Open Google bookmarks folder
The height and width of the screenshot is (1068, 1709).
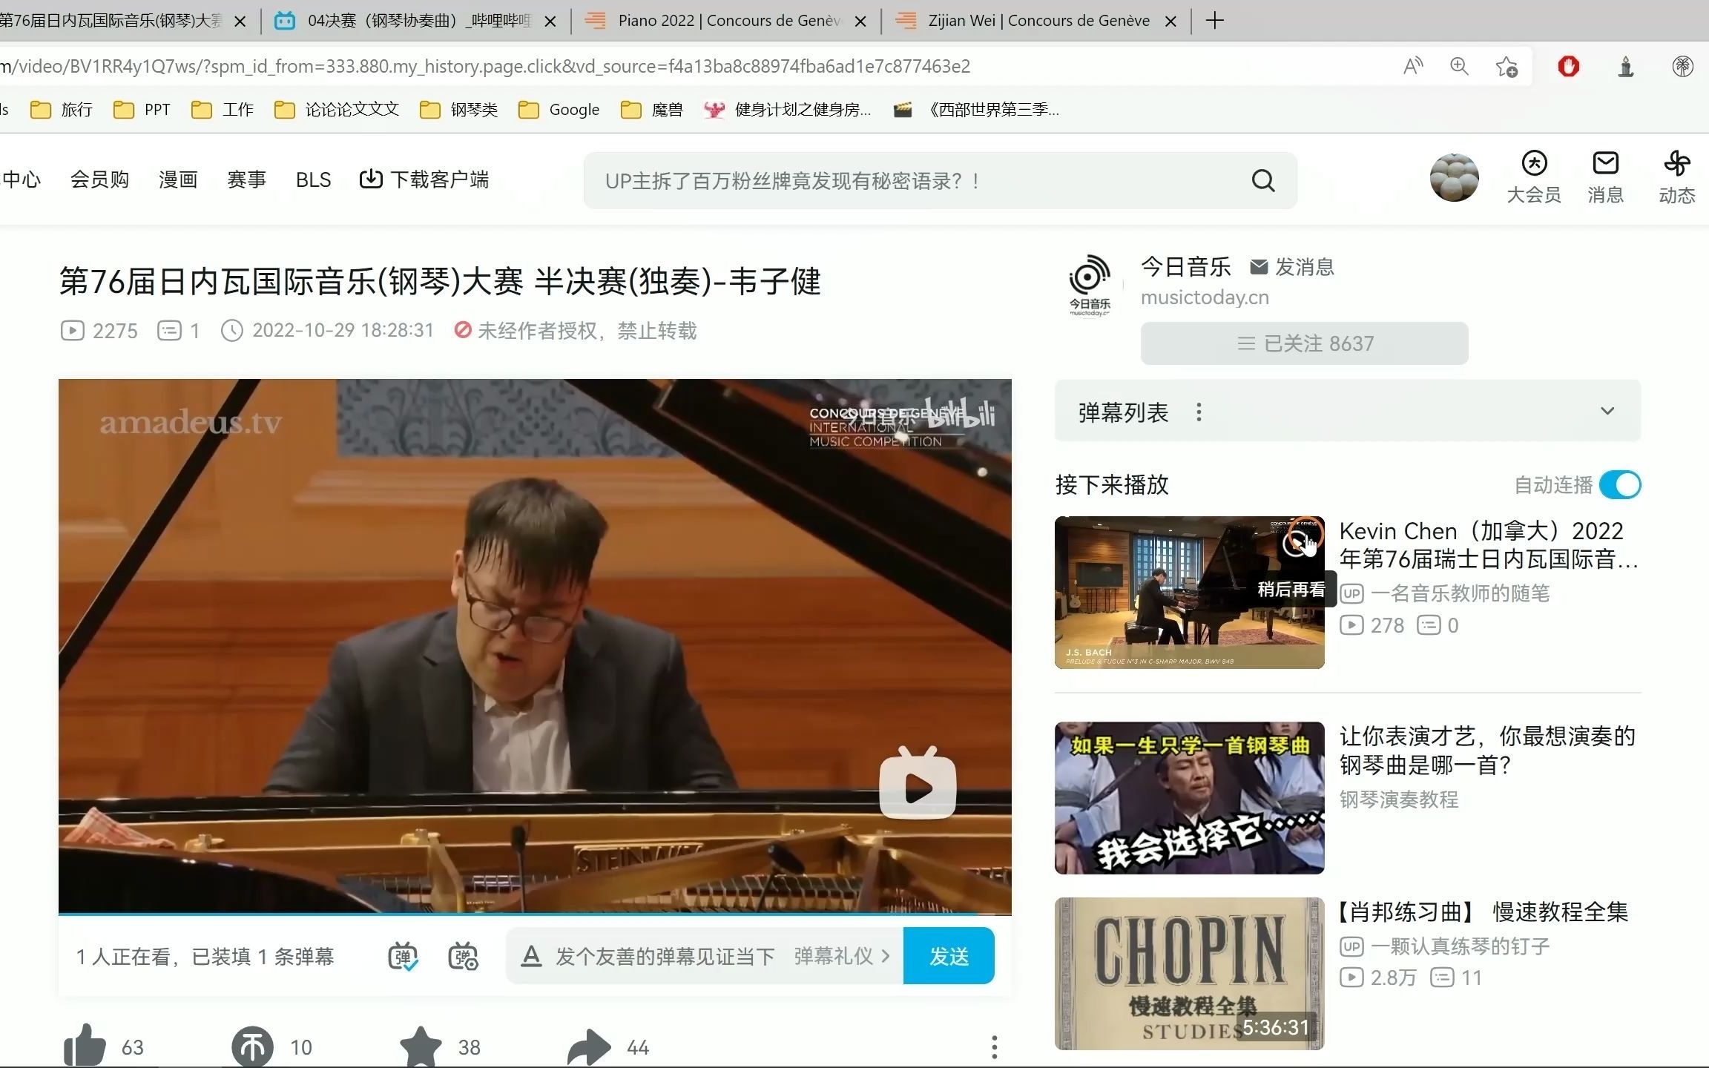coord(559,110)
